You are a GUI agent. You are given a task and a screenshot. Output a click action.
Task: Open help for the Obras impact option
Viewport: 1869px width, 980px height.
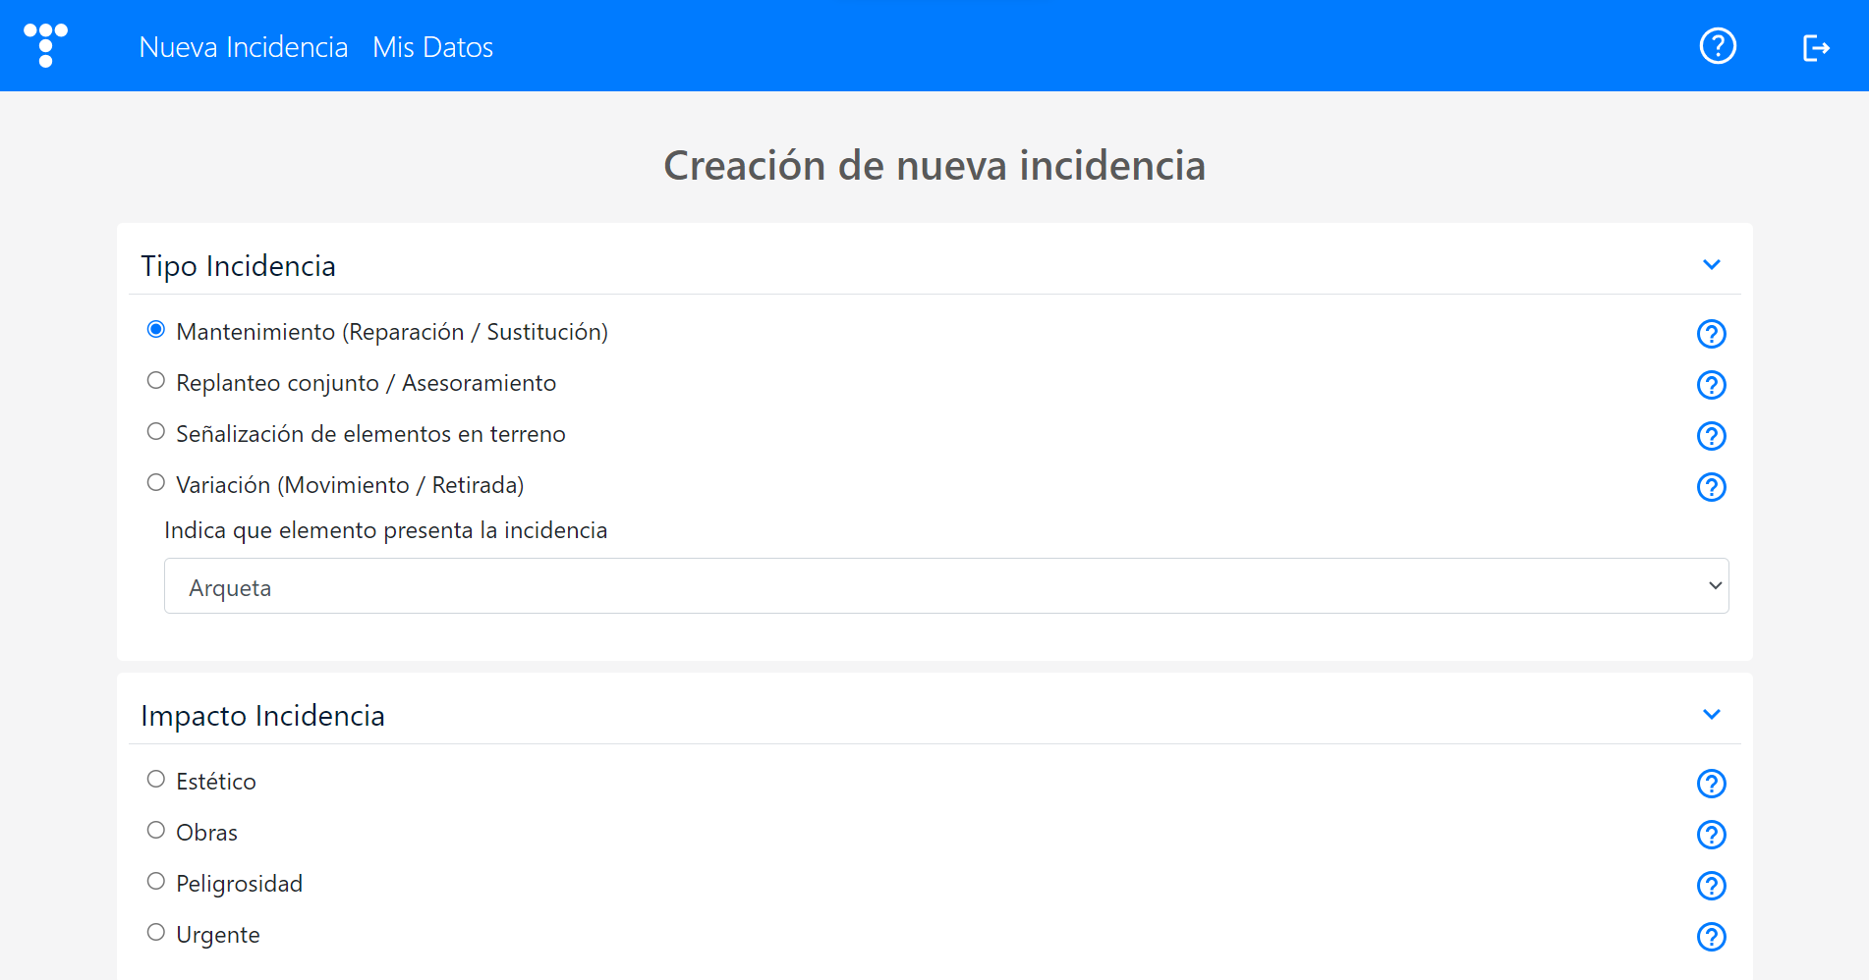[1711, 835]
